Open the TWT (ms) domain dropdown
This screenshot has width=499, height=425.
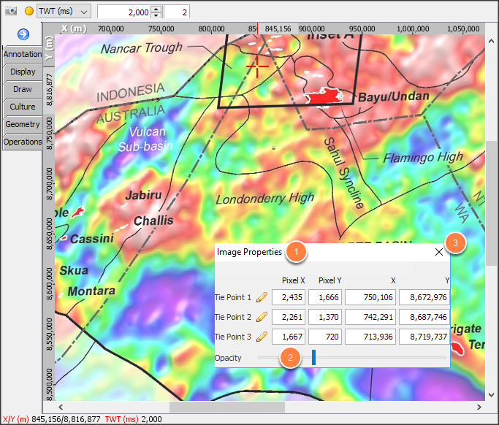click(64, 11)
